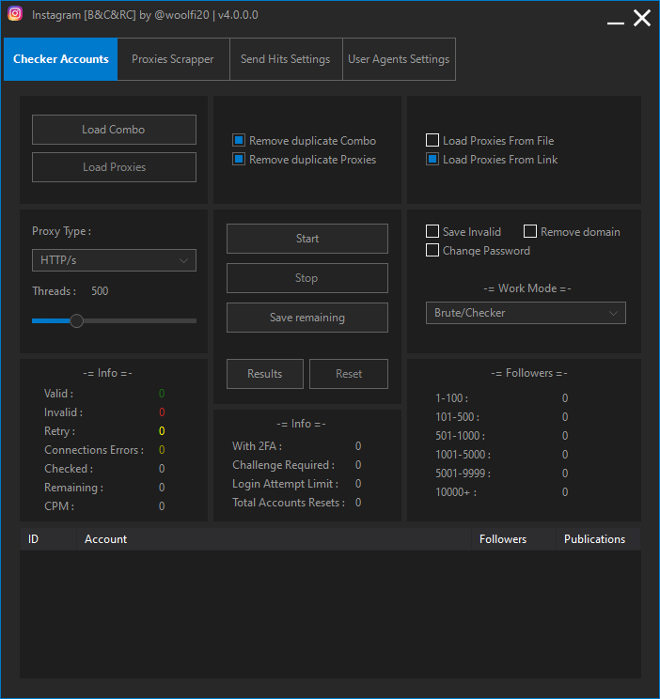Click the ID column header

(x=48, y=539)
